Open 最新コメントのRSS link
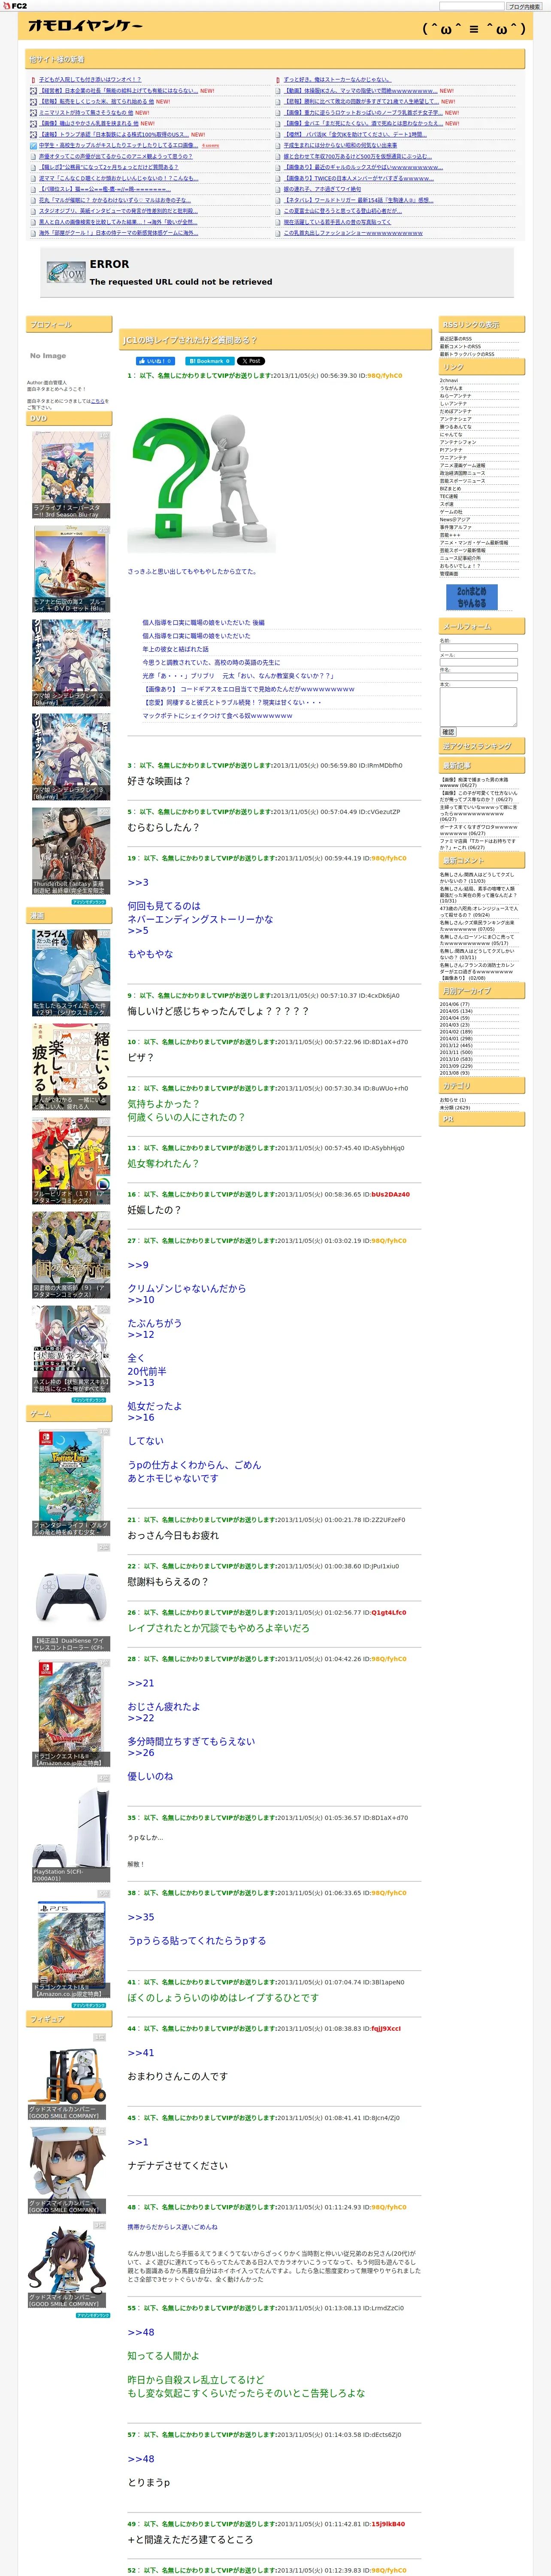This screenshot has width=551, height=2576. [x=460, y=346]
